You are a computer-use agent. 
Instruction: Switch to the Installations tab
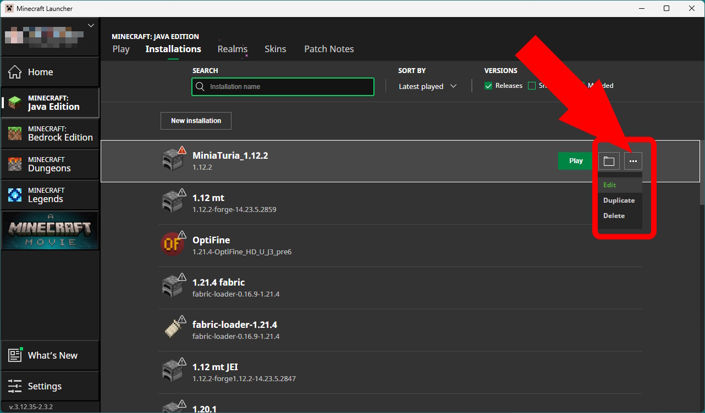pos(173,49)
